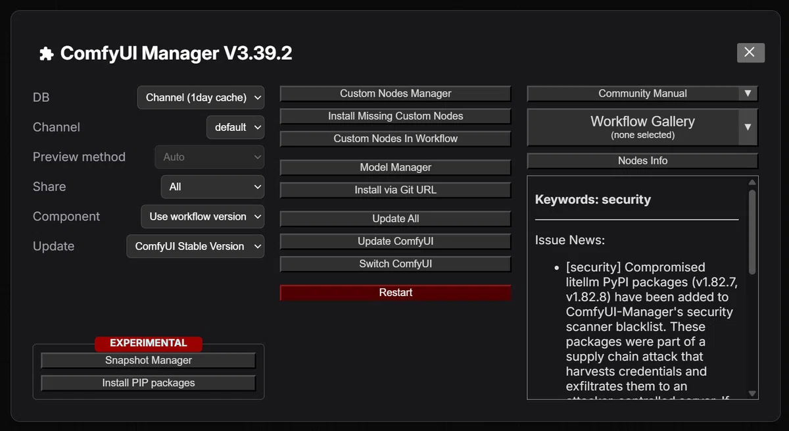Open the Model Manager
Screen dimensions: 789x431
396,167
